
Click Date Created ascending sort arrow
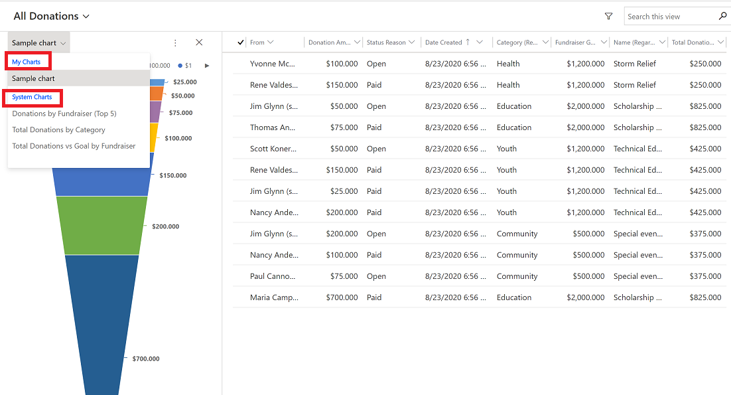468,42
